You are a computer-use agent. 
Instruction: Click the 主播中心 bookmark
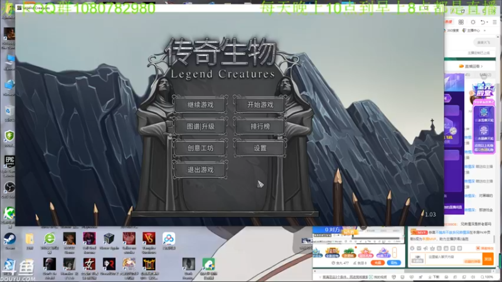(472, 31)
